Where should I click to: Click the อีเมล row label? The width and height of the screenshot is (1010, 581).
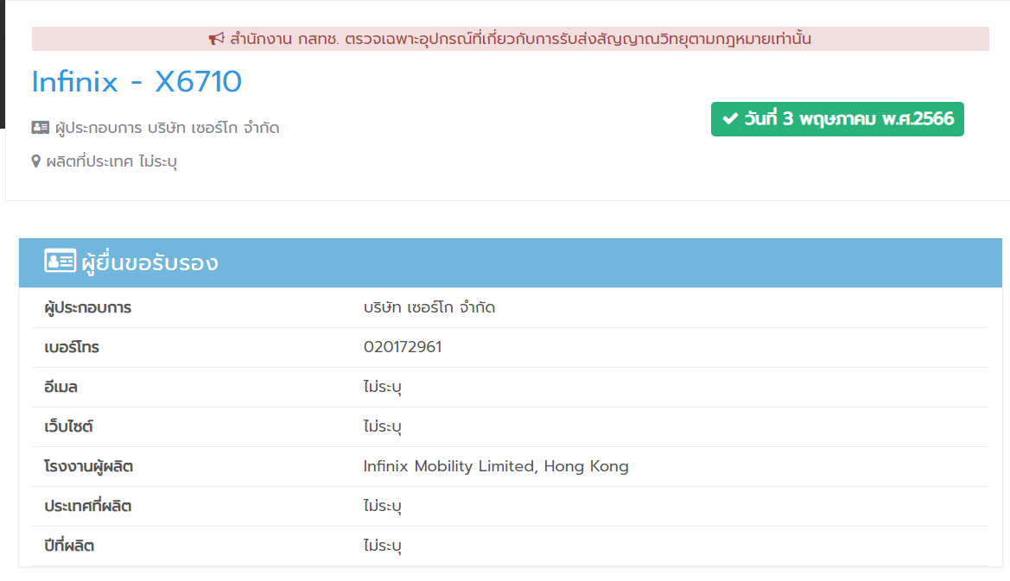[x=61, y=387]
